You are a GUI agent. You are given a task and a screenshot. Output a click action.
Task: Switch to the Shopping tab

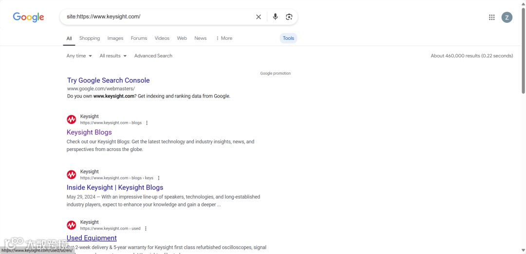90,38
